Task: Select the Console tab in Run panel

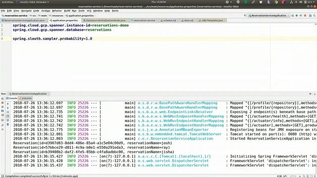Action: tap(12, 98)
